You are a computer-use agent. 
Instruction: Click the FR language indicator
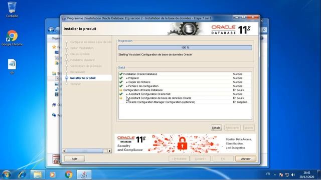268,174
